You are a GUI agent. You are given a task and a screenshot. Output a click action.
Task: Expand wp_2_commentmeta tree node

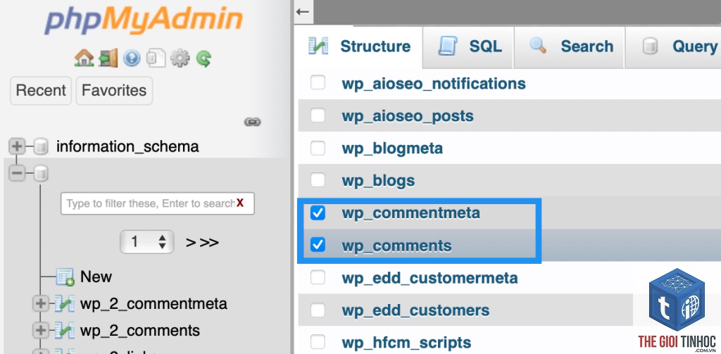tap(41, 304)
